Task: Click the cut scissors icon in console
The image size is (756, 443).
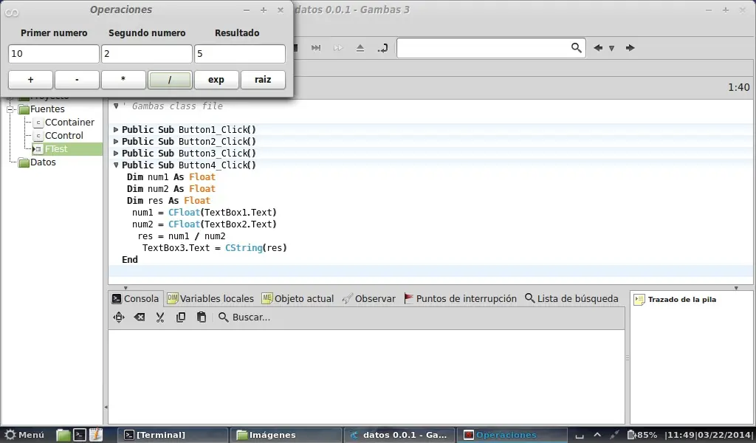Action: pyautogui.click(x=160, y=317)
